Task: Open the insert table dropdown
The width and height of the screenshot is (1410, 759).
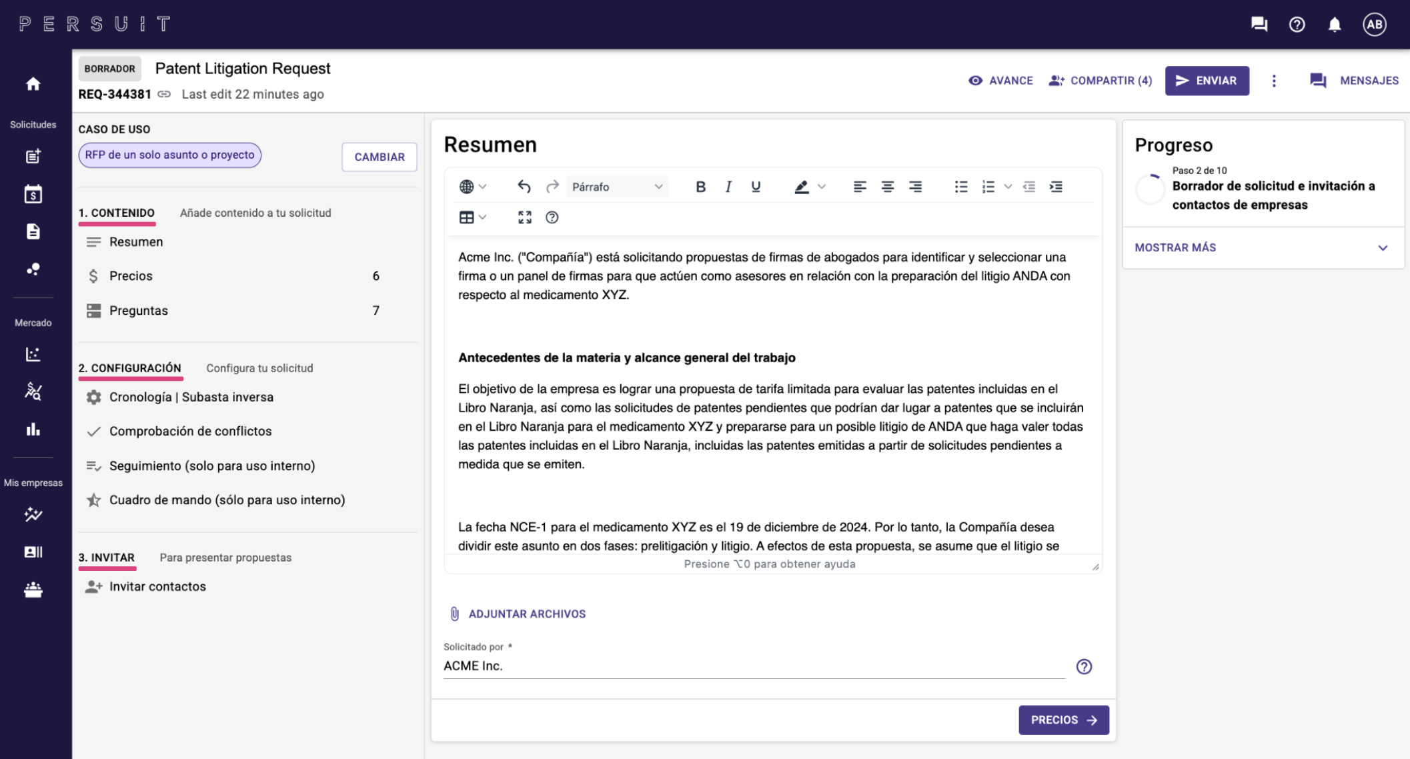Action: tap(473, 217)
